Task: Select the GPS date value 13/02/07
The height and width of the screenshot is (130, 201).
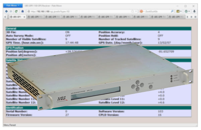Action: coord(164,43)
